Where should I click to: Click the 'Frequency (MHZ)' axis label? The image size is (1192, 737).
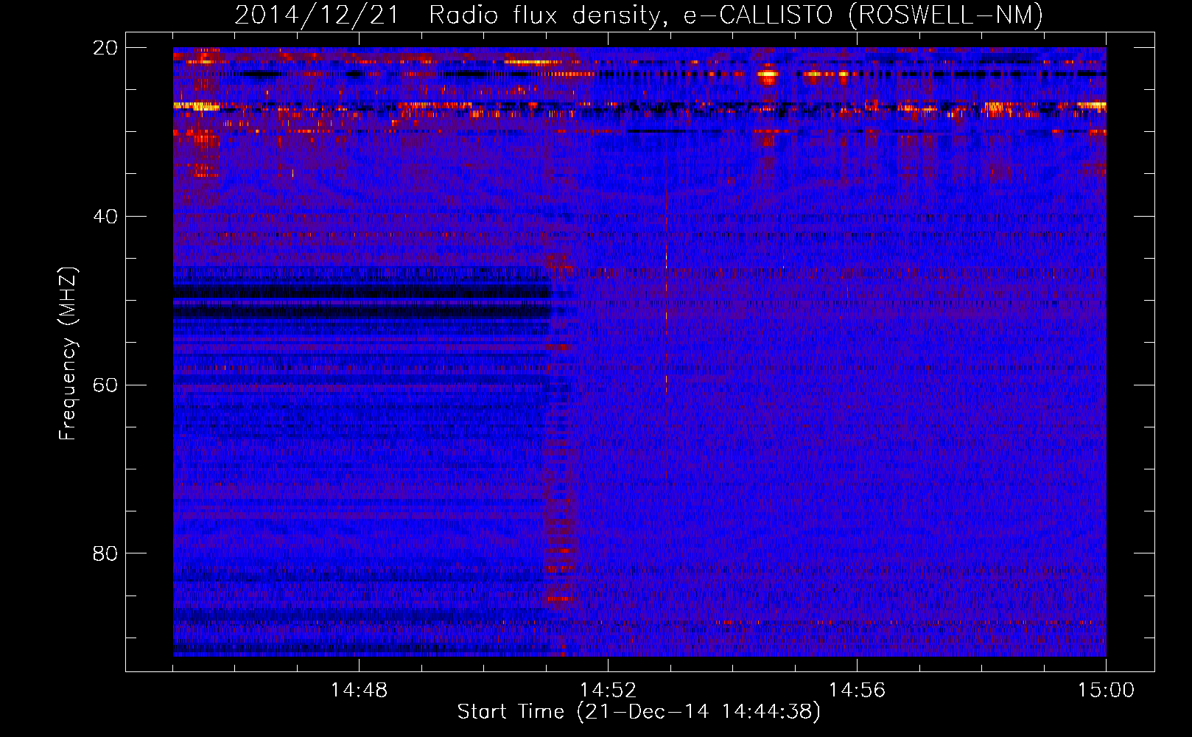point(68,354)
